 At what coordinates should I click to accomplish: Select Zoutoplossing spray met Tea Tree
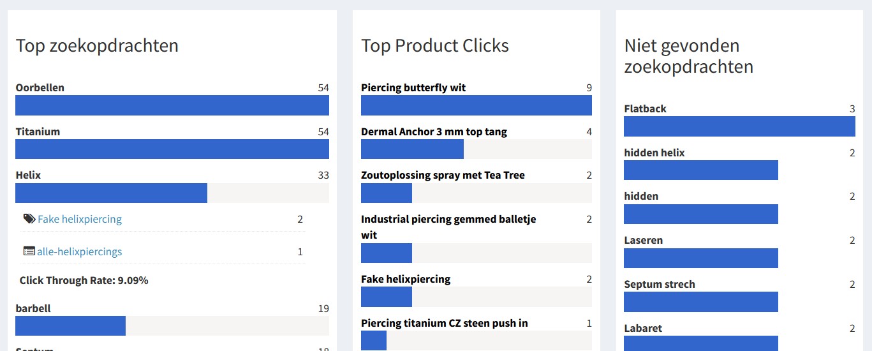[443, 175]
